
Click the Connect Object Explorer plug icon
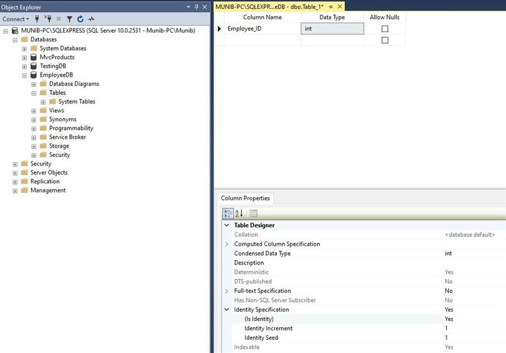[37, 19]
